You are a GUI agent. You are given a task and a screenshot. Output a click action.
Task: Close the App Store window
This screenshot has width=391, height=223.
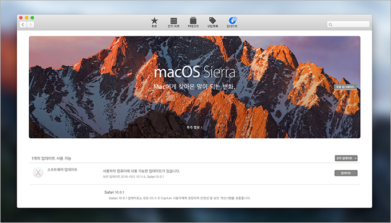pyautogui.click(x=21, y=18)
